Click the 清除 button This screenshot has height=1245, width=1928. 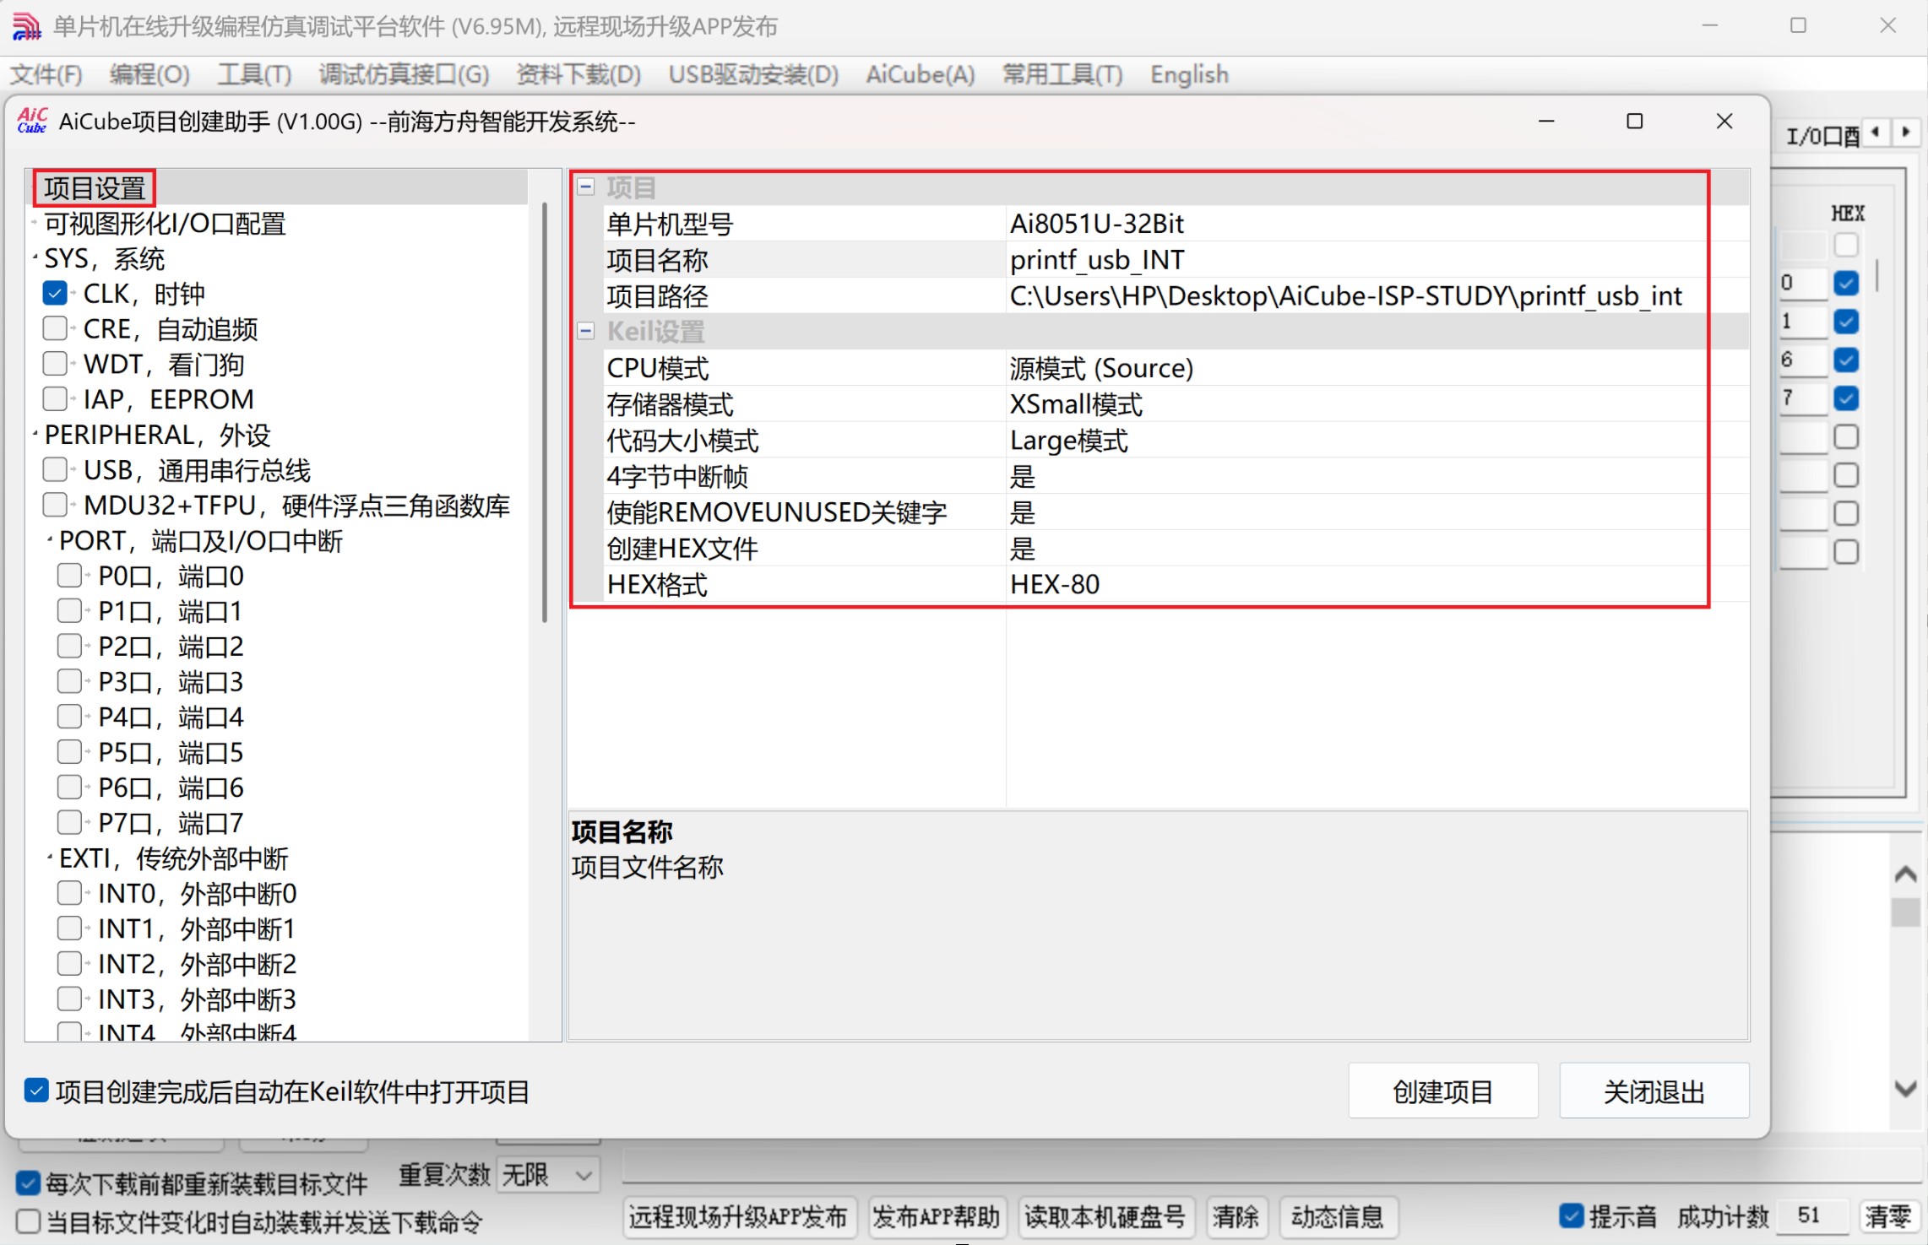click(1236, 1216)
